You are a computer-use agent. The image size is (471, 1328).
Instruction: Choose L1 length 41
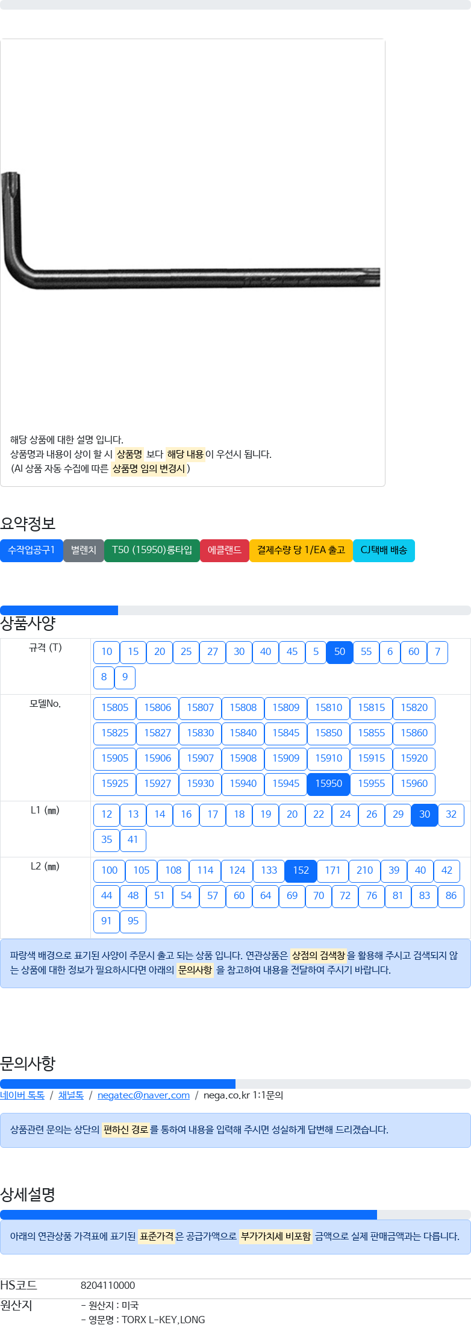133,840
